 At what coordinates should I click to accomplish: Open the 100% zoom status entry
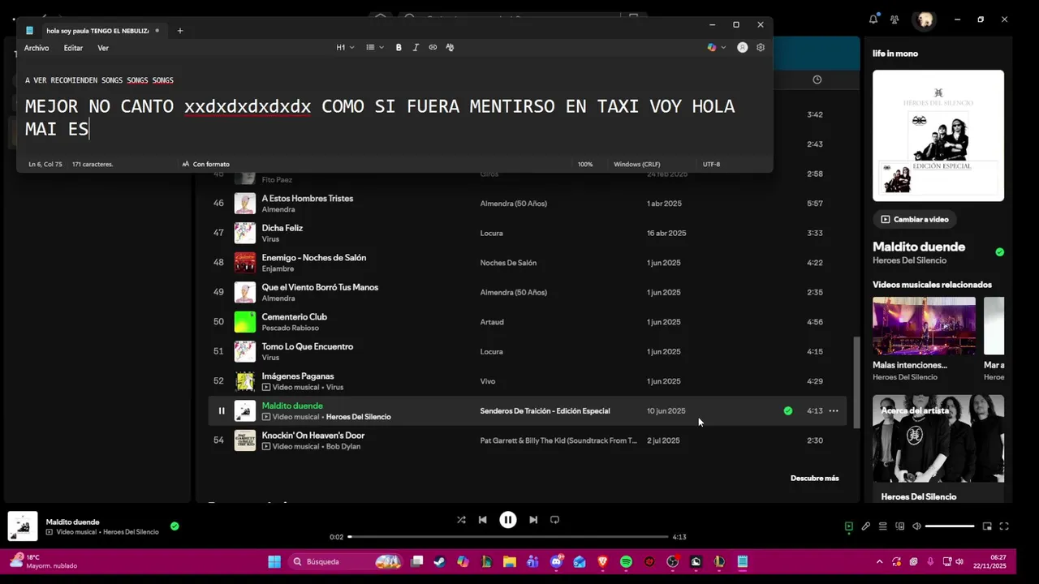pyautogui.click(x=585, y=164)
